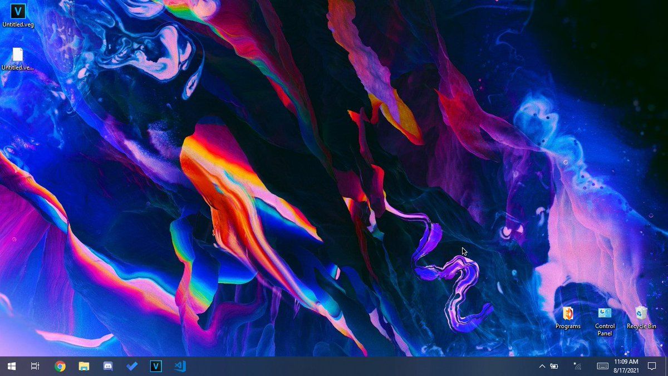Click the battery status tray icon
The width and height of the screenshot is (668, 376).
554,366
